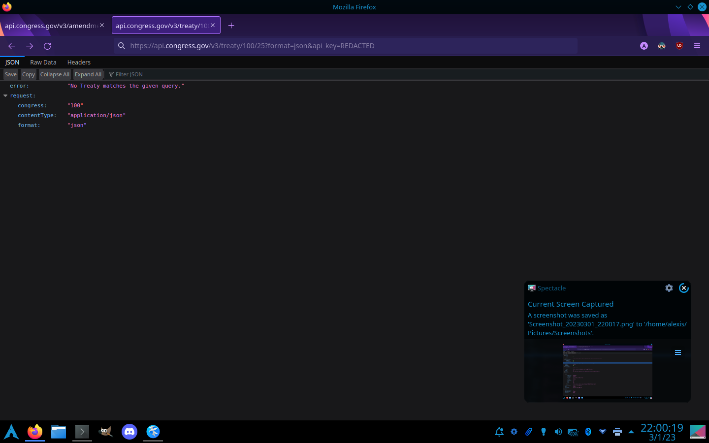Viewport: 709px width, 443px height.
Task: Open the clipboard paperclip tray icon
Action: pos(529,432)
